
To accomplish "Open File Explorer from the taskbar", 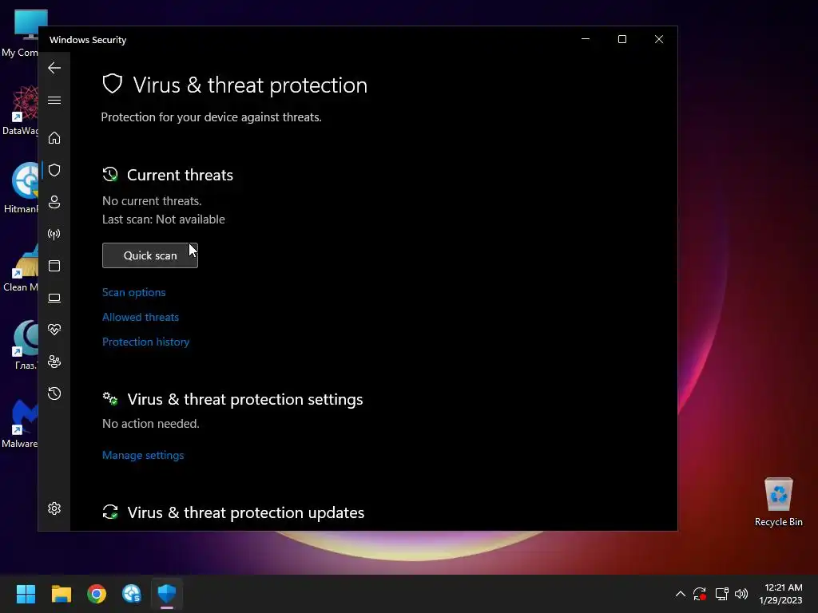I will point(61,594).
